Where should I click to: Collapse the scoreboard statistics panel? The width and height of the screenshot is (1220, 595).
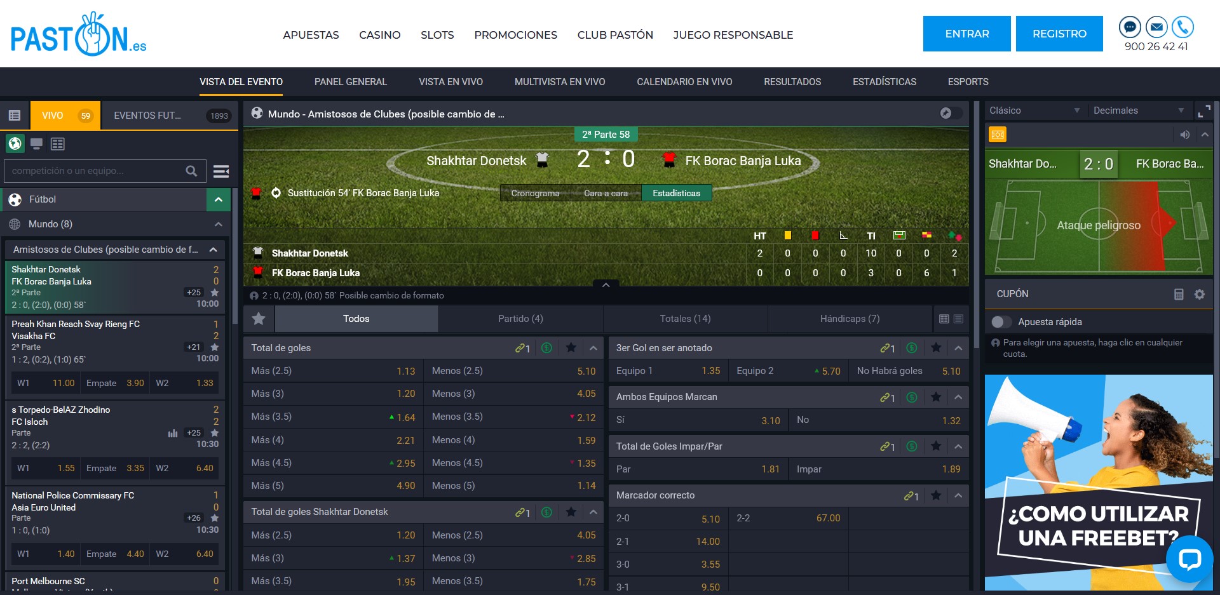pos(606,284)
